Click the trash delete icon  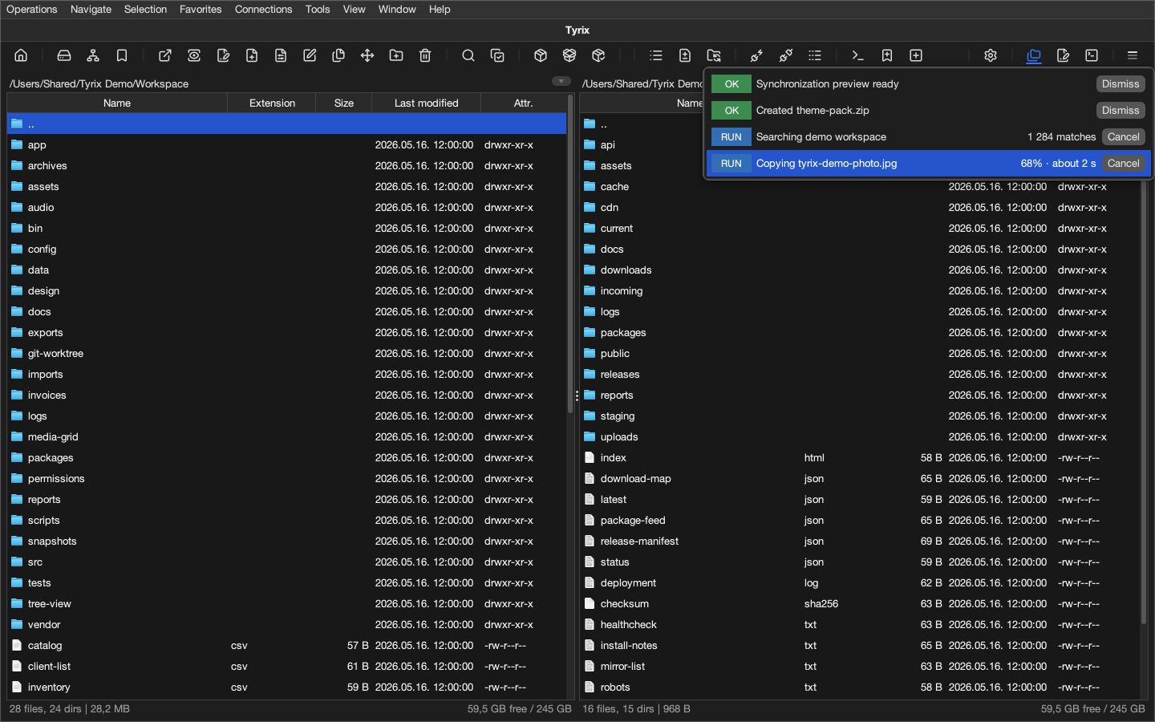click(x=425, y=55)
